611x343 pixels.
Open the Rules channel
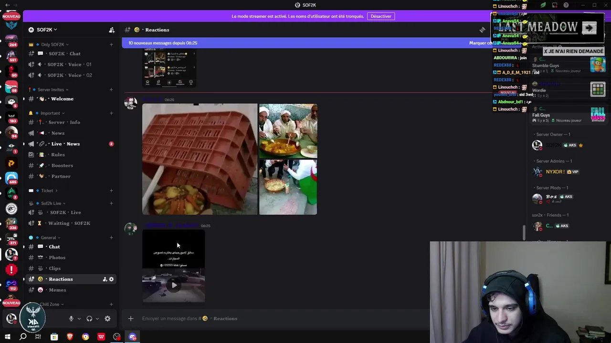point(71,155)
